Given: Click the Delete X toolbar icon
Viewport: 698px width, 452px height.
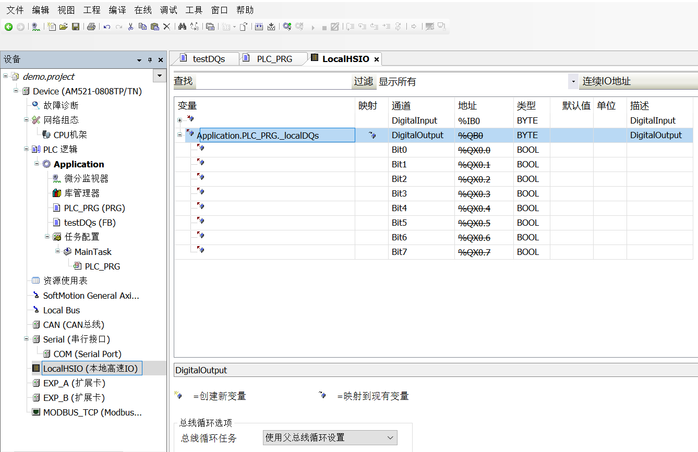Looking at the screenshot, I should click(x=167, y=27).
